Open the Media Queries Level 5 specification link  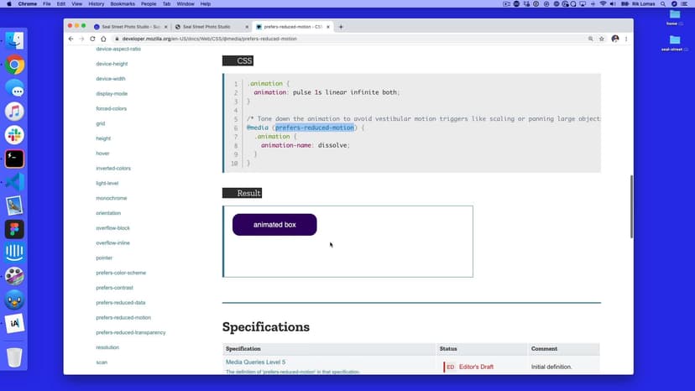tap(255, 362)
